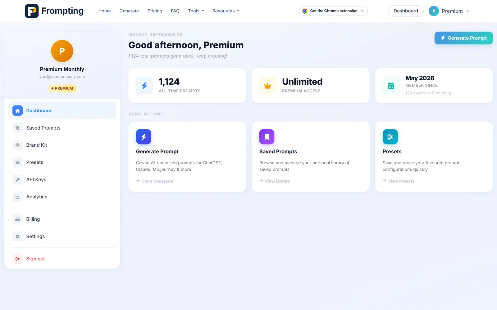Open Analytics label in the sidebar
Viewport: 497px width, 310px height.
37,197
